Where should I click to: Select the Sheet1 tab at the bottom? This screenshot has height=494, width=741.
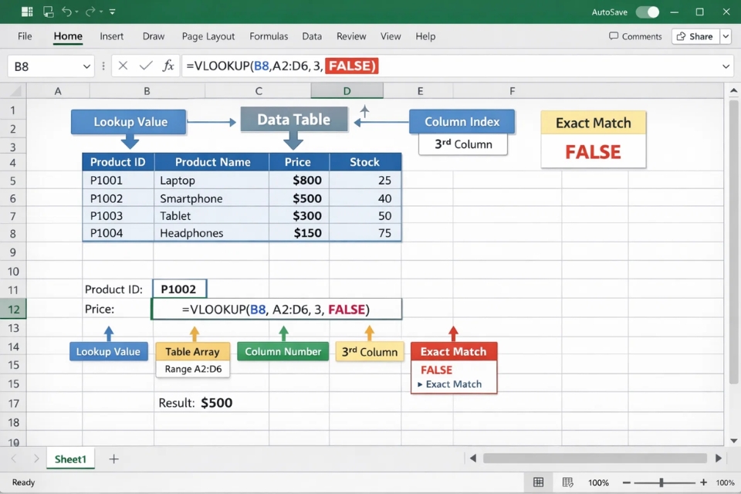(x=70, y=458)
